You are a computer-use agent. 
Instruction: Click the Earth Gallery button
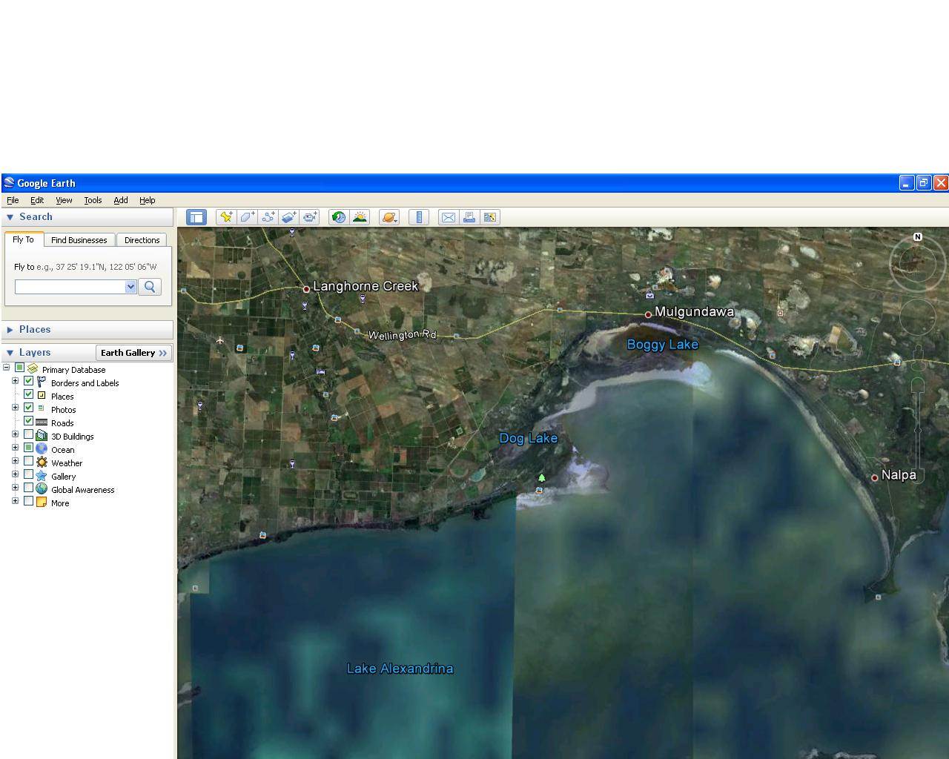click(133, 353)
